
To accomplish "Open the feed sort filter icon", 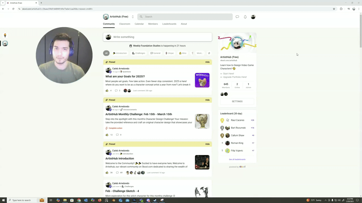I will 209,53.
